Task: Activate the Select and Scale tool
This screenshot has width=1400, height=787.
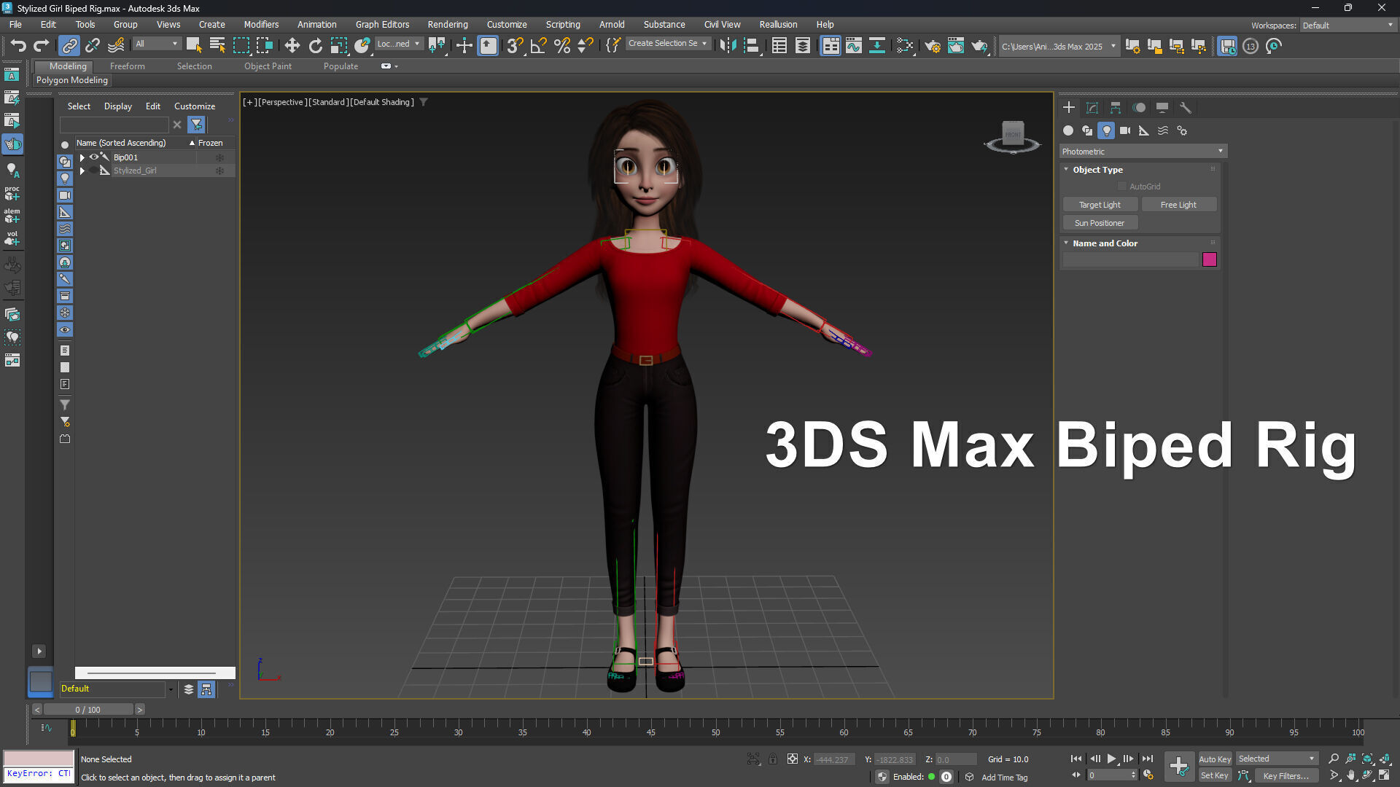Action: [x=339, y=45]
